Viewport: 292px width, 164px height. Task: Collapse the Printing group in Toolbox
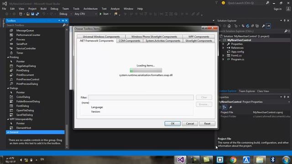coord(8,57)
